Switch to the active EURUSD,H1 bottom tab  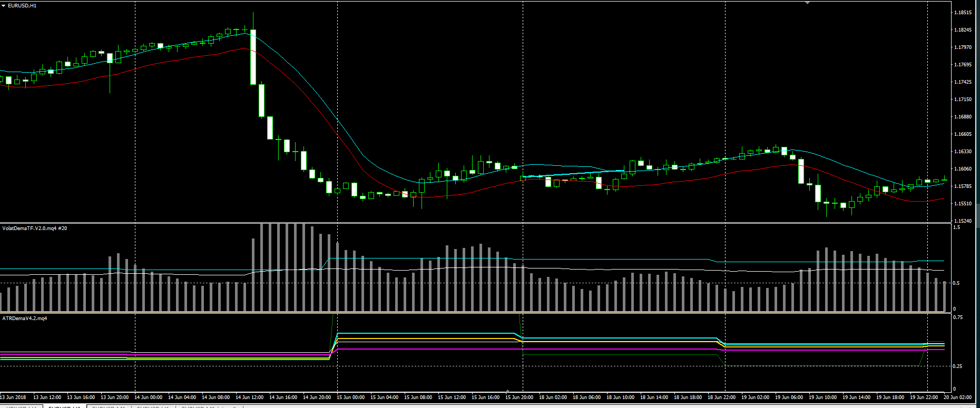64,406
